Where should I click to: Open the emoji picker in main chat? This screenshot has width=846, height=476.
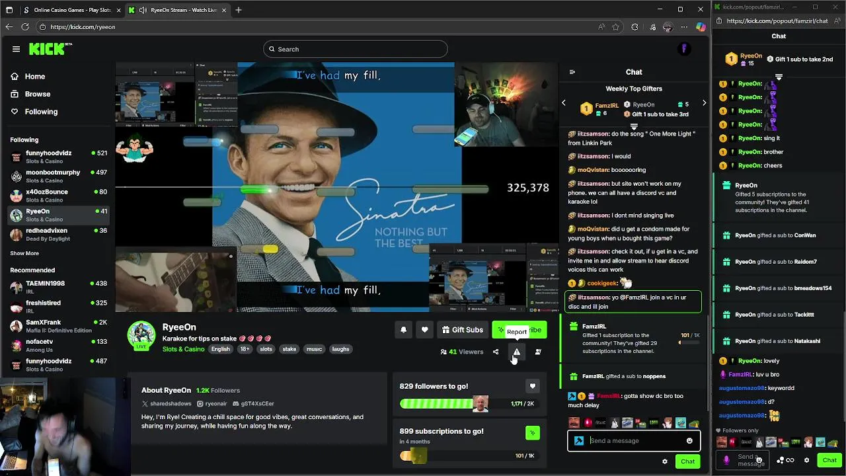[689, 441]
